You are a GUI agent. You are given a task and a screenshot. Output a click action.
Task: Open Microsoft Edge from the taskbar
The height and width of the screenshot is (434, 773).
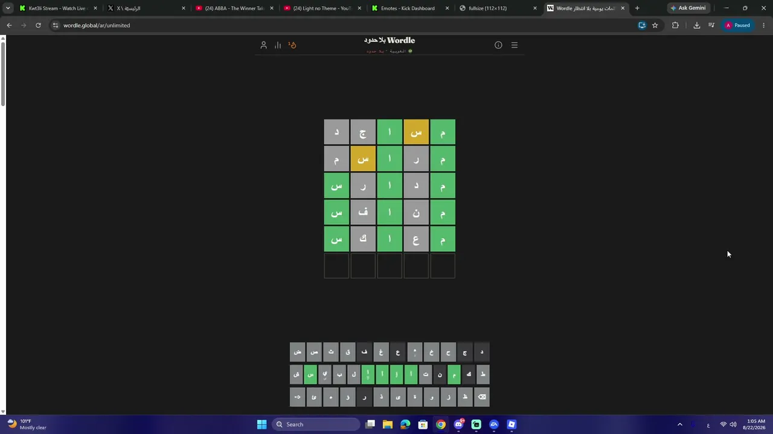pyautogui.click(x=405, y=424)
